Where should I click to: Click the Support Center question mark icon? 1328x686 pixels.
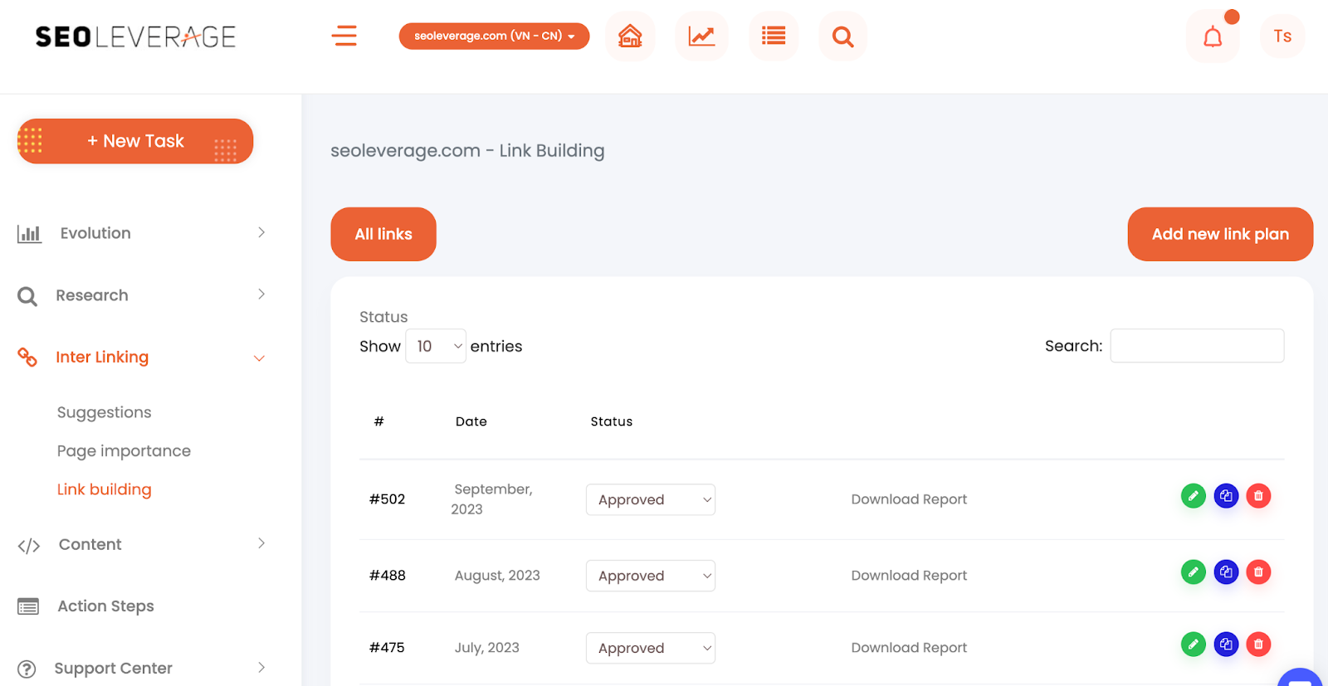(x=27, y=669)
